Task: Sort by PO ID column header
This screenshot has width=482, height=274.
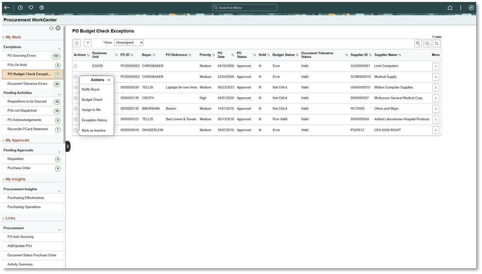Action: tap(126, 55)
